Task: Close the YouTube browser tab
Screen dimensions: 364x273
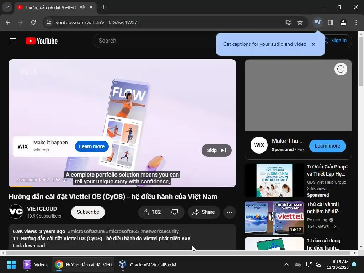Action: [x=91, y=7]
